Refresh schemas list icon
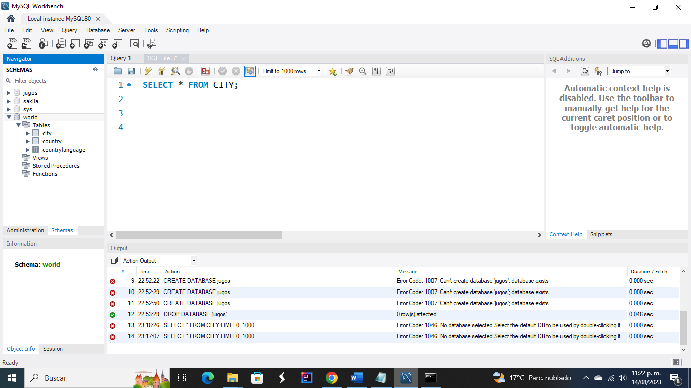The width and height of the screenshot is (691, 388). (95, 70)
